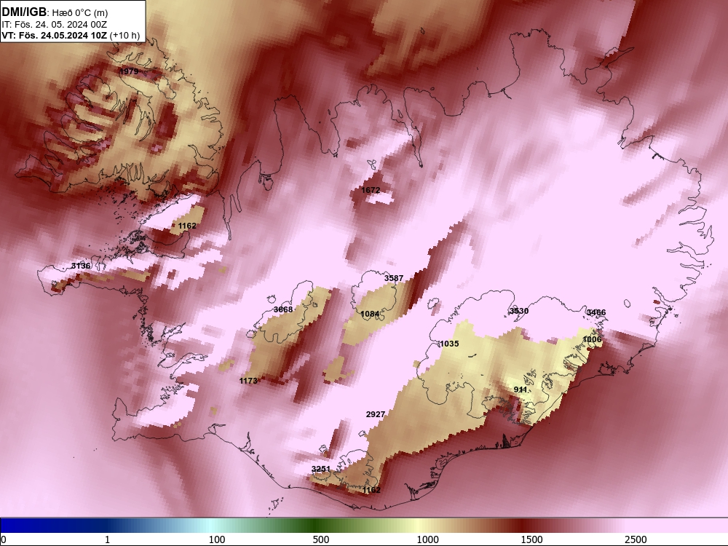728x546 pixels.
Task: Click the 1173 value label
Action: tap(248, 381)
